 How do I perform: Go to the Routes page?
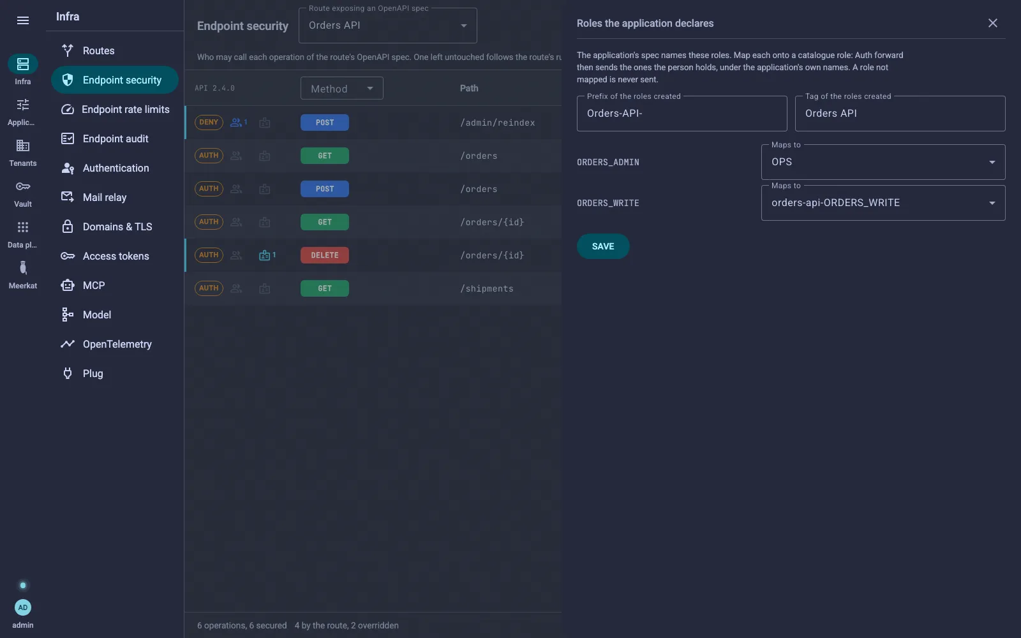point(115,50)
